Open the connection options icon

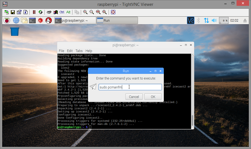coord(19,12)
